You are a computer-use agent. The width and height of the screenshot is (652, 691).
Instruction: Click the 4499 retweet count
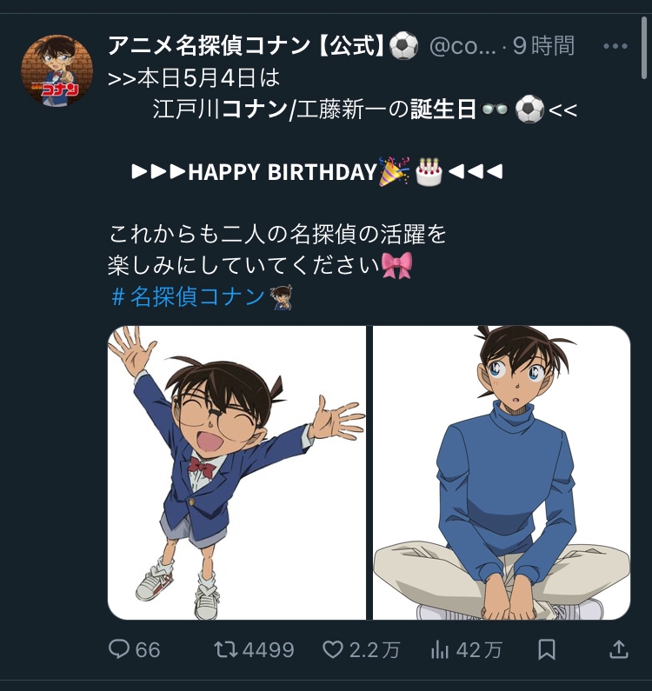click(269, 649)
